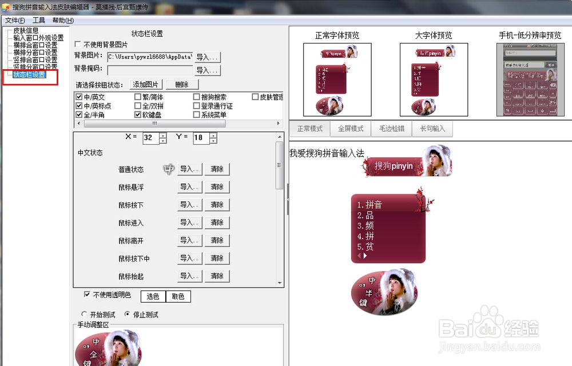The image size is (572, 366).
Task: Switch to the 全屏模式 tab
Action: click(351, 129)
